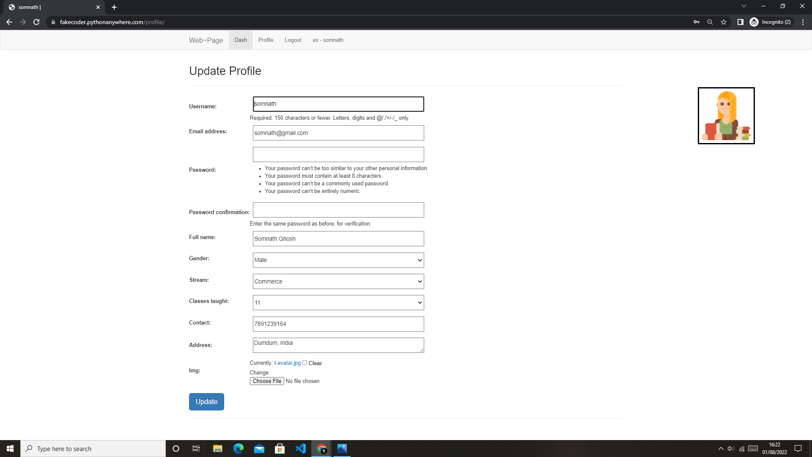Click the bookmark star in the address bar
The width and height of the screenshot is (812, 457).
pos(724,22)
